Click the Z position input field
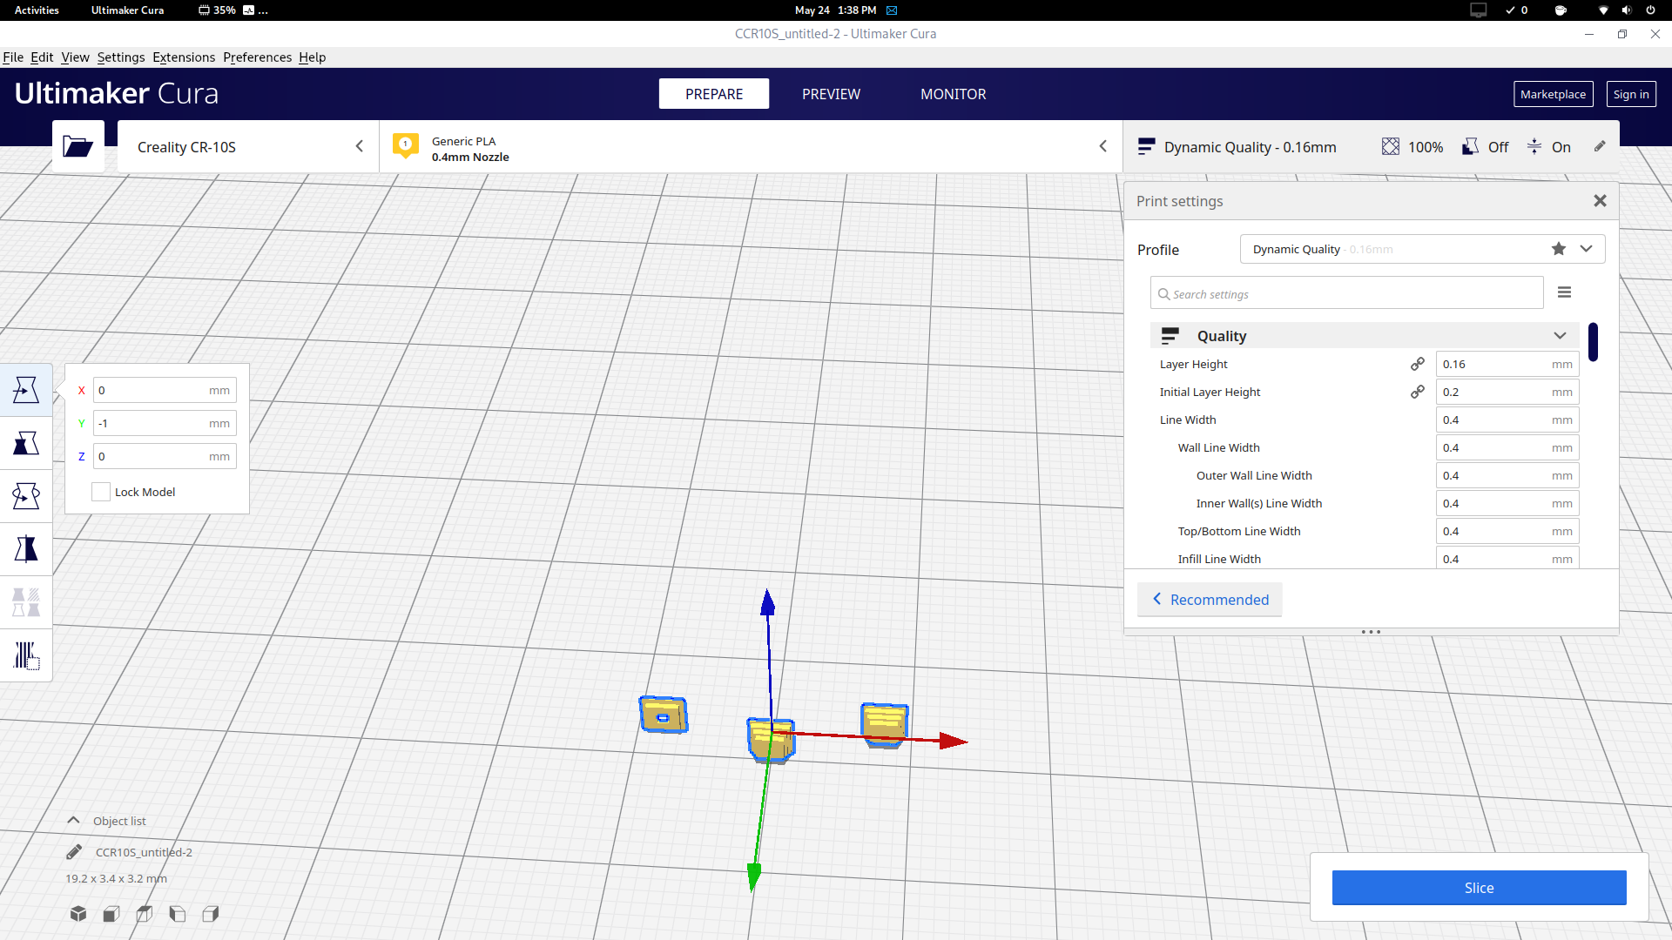 [165, 456]
